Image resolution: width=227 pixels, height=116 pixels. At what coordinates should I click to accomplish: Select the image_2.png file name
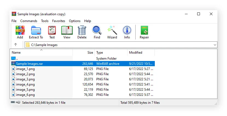point(25,74)
